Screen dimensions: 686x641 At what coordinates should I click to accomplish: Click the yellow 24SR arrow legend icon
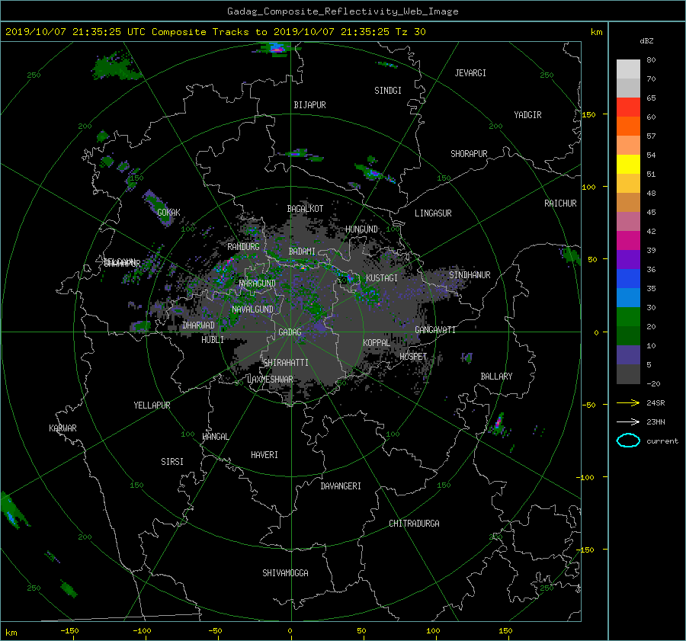628,402
